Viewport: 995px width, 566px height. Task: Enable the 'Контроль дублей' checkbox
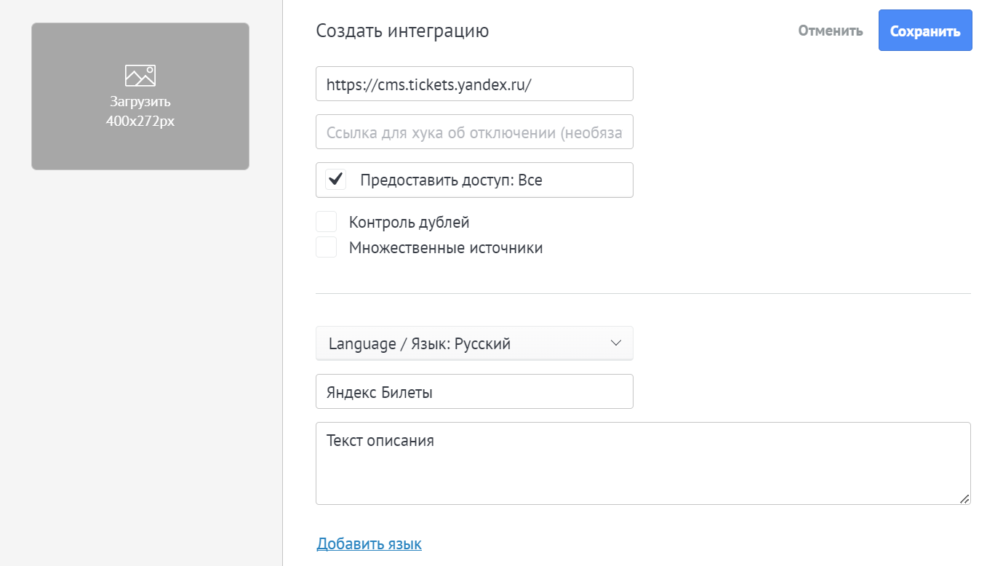tap(327, 222)
